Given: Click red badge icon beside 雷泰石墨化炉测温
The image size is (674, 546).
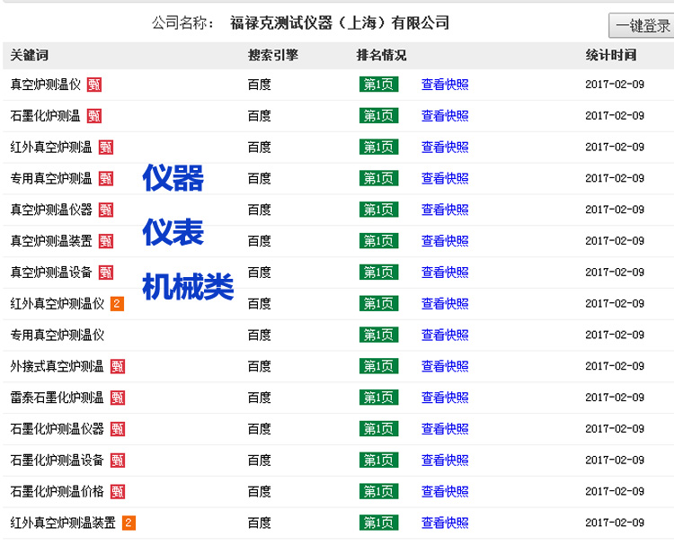Looking at the screenshot, I should [118, 398].
